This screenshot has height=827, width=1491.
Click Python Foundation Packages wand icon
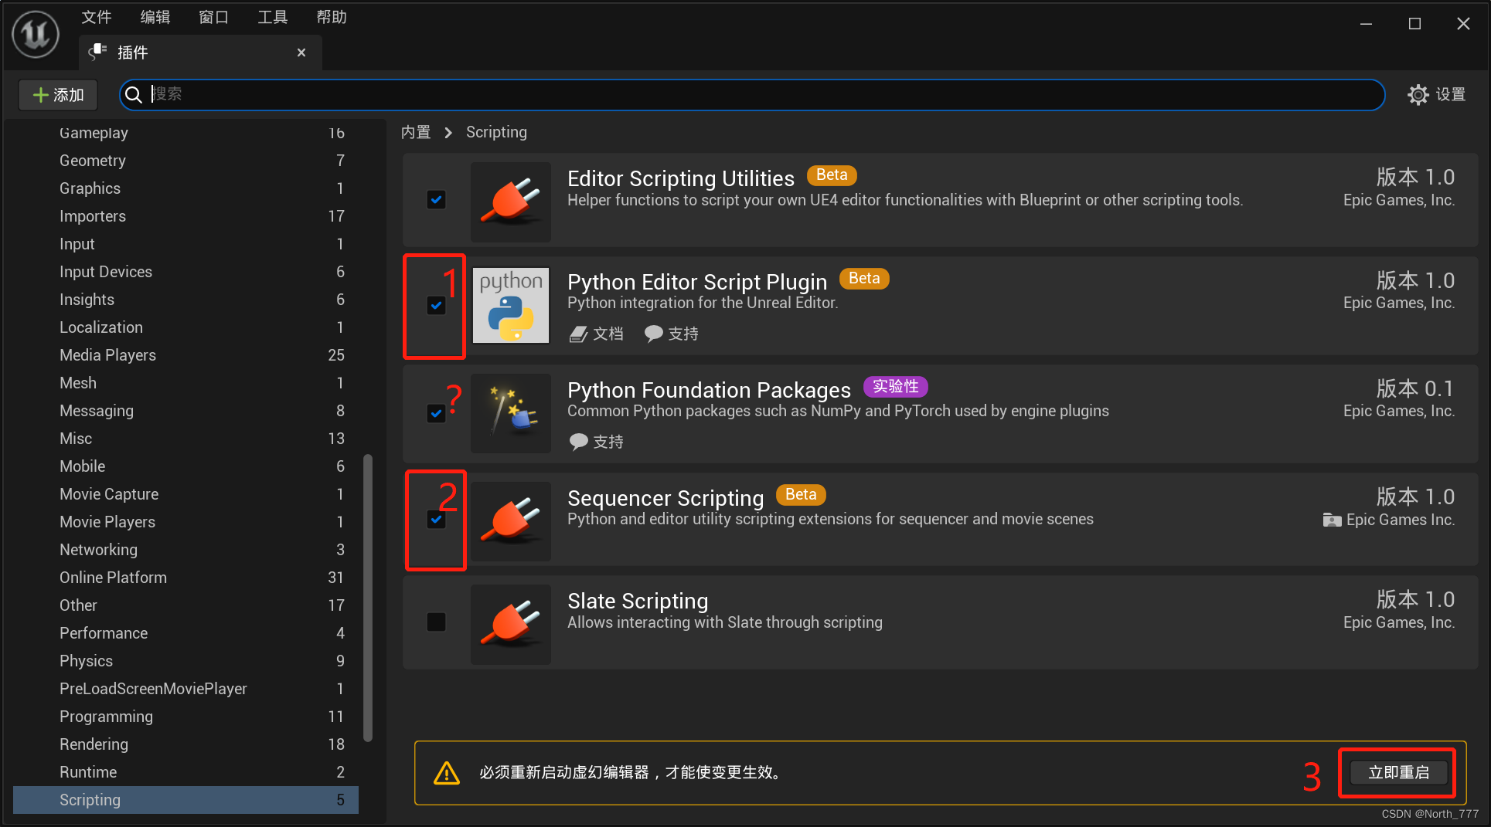510,413
